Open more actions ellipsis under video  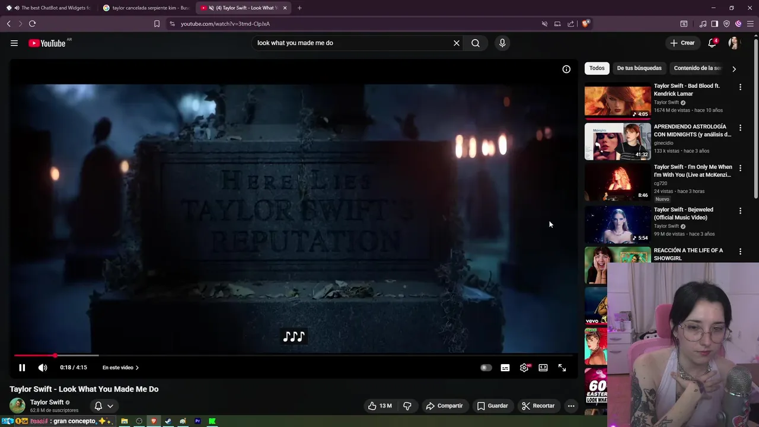coord(571,406)
